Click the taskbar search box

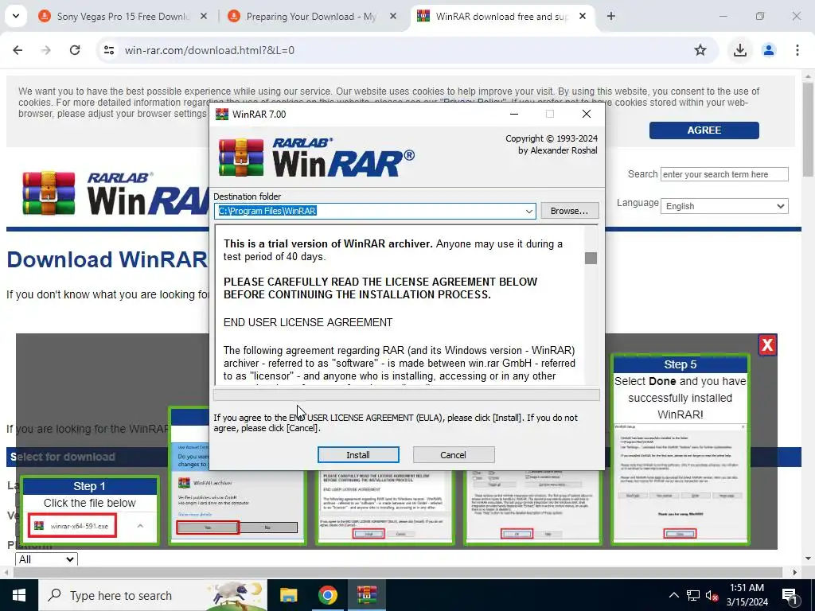tap(153, 595)
